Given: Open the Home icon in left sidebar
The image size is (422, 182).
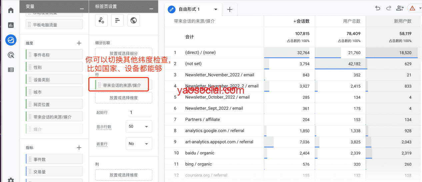Looking at the screenshot, I should tap(11, 10).
